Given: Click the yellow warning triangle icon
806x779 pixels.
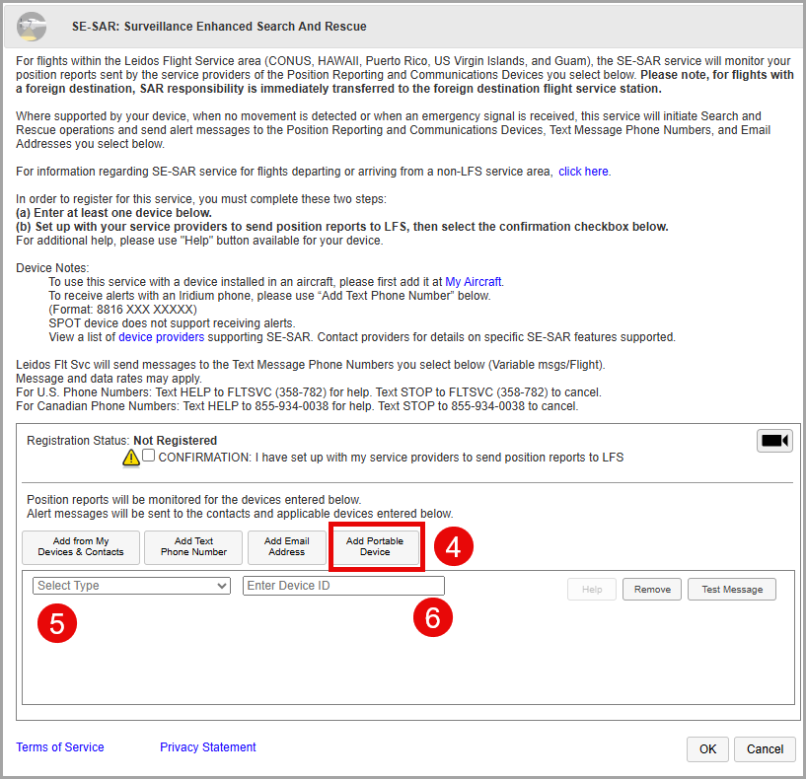Looking at the screenshot, I should (x=130, y=458).
